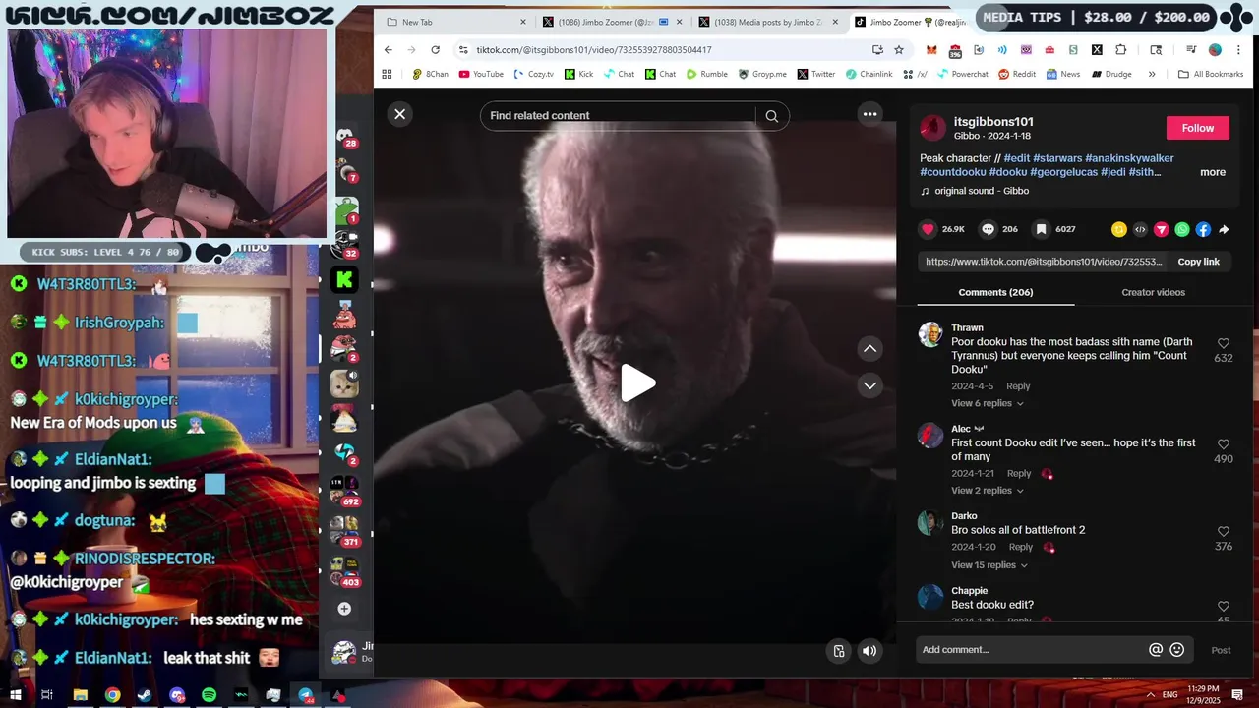Show hidden bookmarks with the » chevron
This screenshot has width=1259, height=708.
point(1152,74)
